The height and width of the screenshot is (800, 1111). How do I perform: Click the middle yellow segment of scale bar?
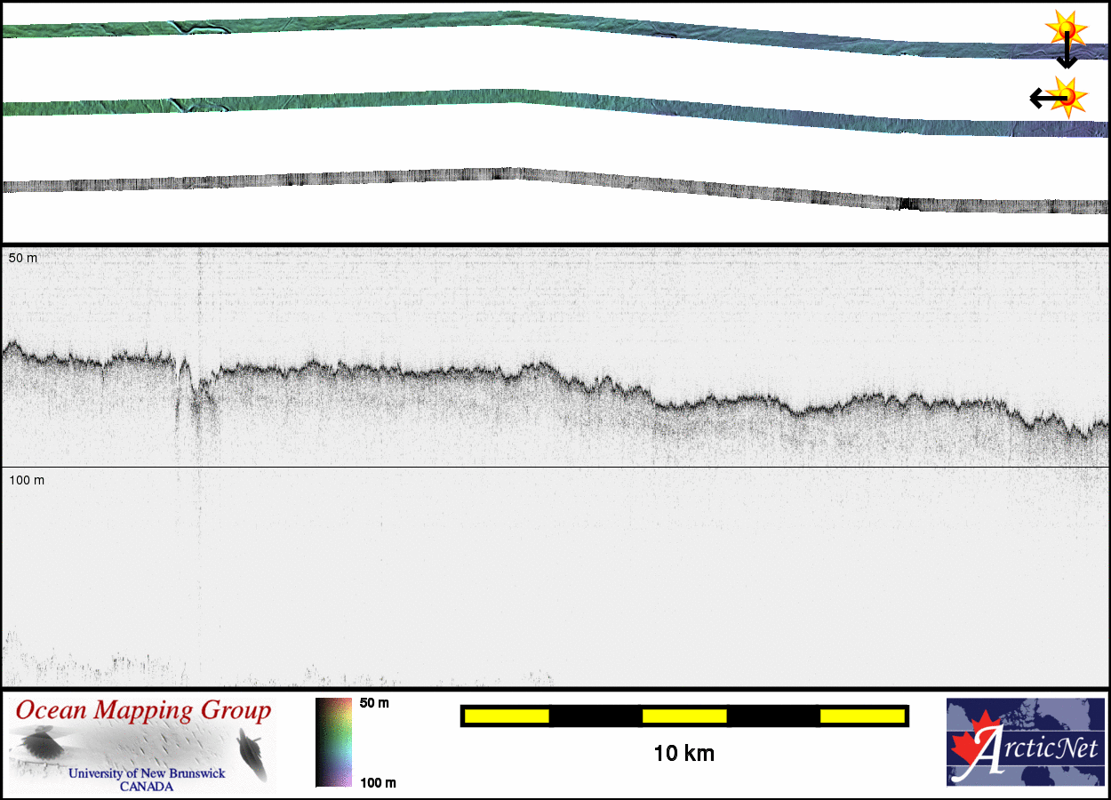pos(684,716)
